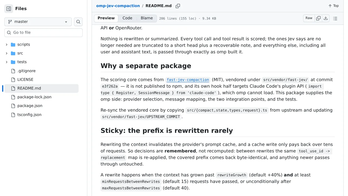
Task: Open the document outline icon
Action: pyautogui.click(x=335, y=19)
